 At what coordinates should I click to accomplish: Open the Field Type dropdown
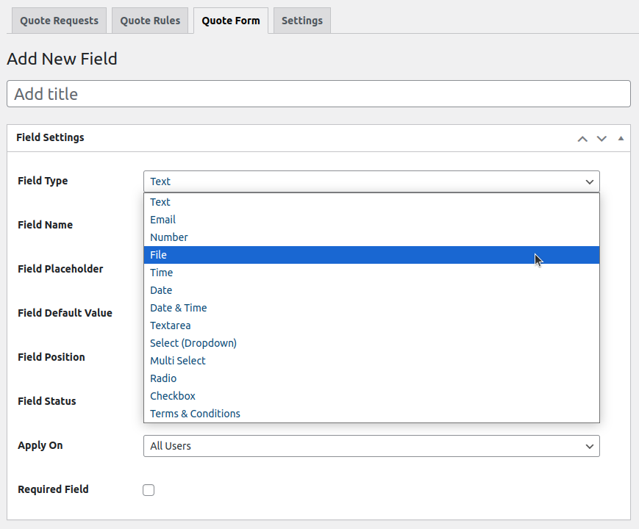point(371,181)
